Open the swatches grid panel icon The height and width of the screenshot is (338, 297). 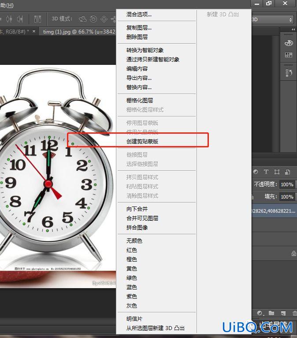pos(289,55)
